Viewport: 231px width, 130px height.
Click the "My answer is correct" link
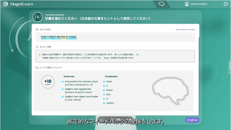click(185, 30)
